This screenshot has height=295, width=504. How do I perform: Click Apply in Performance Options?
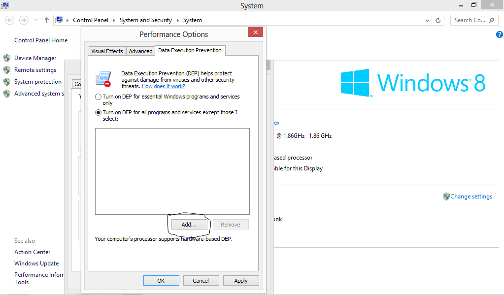pyautogui.click(x=241, y=281)
